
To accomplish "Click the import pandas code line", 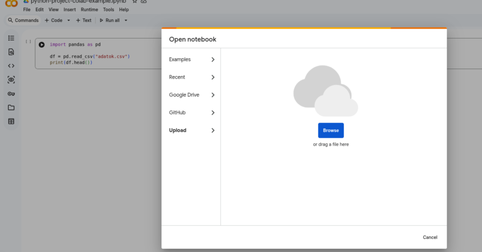I will 75,45.
